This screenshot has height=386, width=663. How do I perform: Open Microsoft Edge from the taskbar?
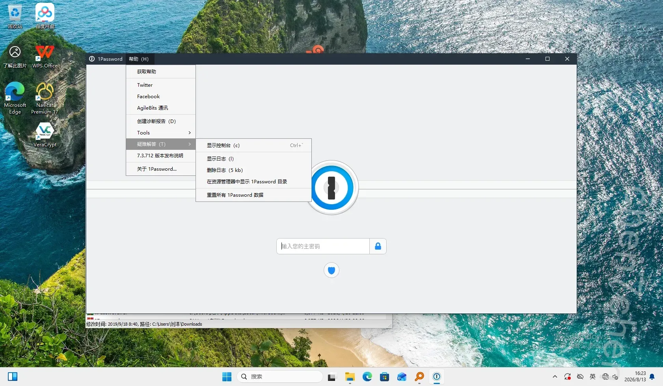pos(367,377)
